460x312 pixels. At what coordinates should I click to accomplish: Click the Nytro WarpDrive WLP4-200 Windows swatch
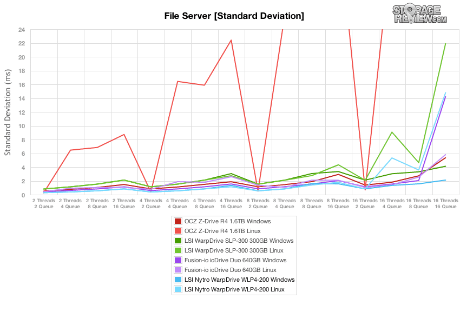coord(178,280)
